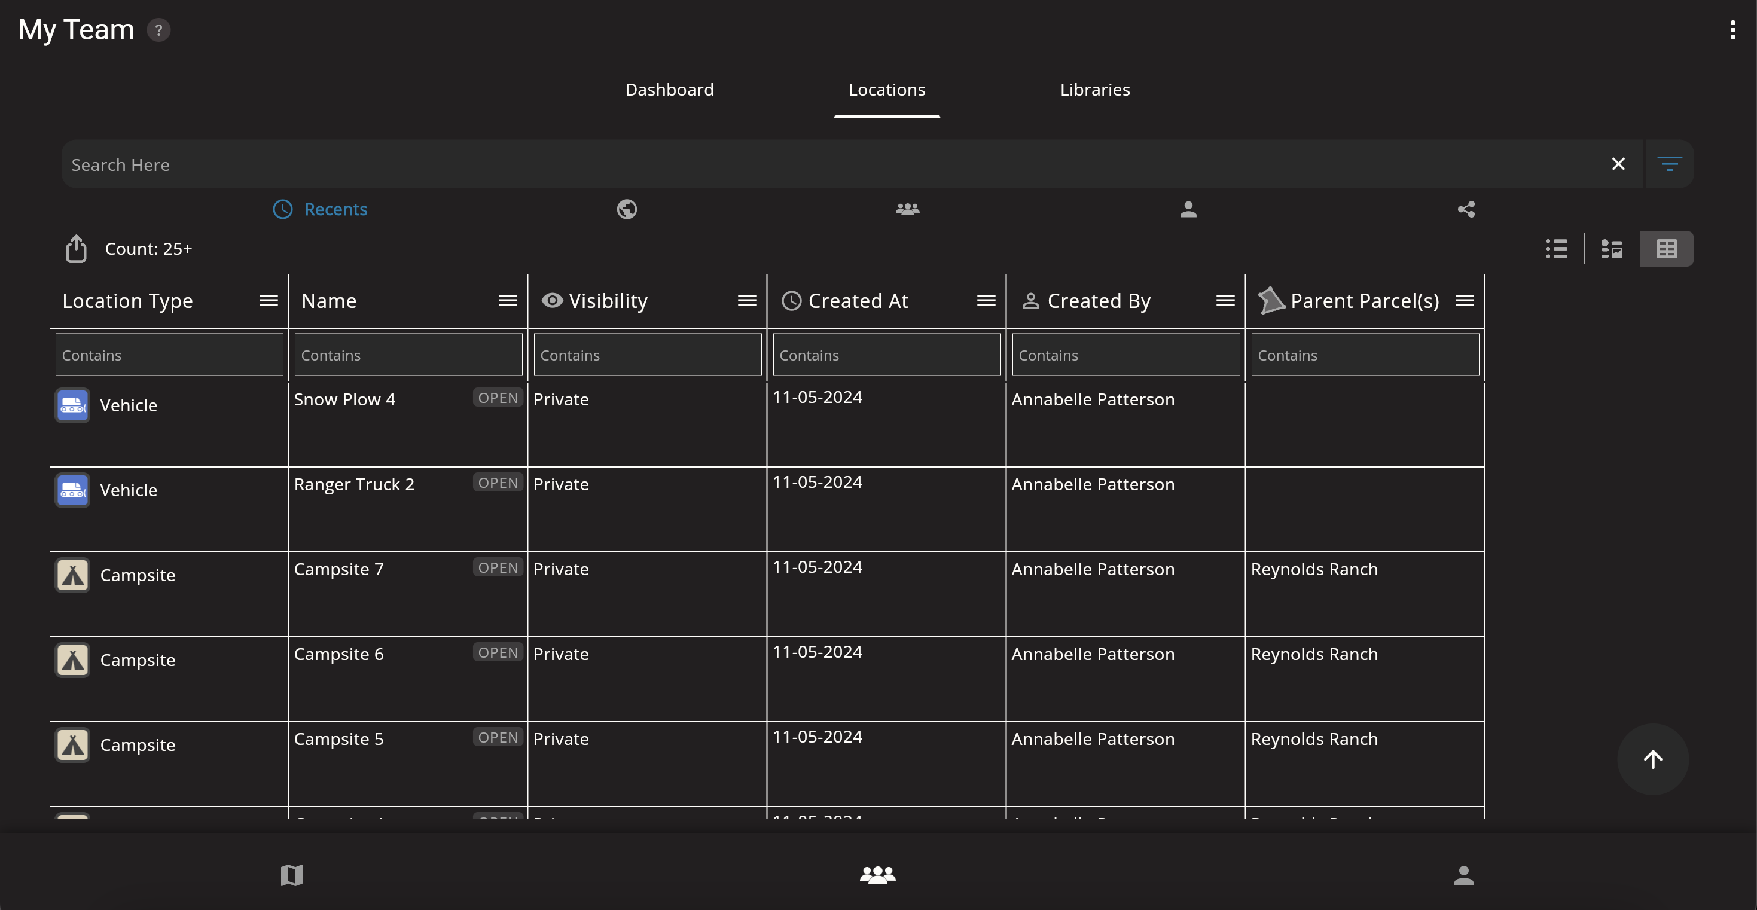The image size is (1757, 910).
Task: Open the profile icon in bottom navigation
Action: coord(1463,875)
